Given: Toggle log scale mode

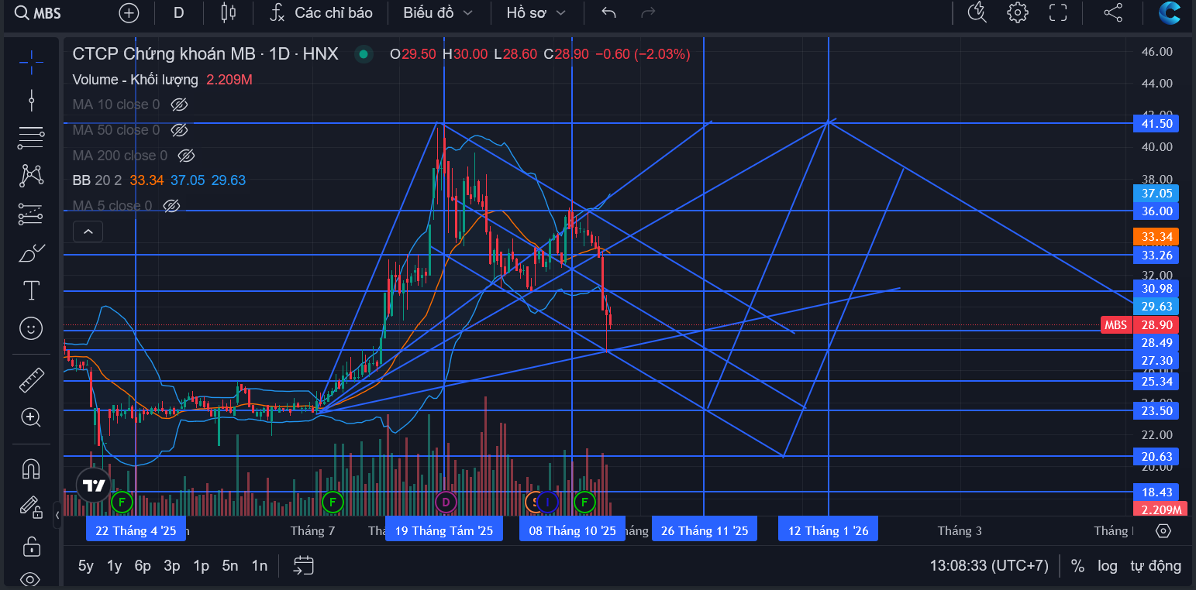Looking at the screenshot, I should (1108, 566).
